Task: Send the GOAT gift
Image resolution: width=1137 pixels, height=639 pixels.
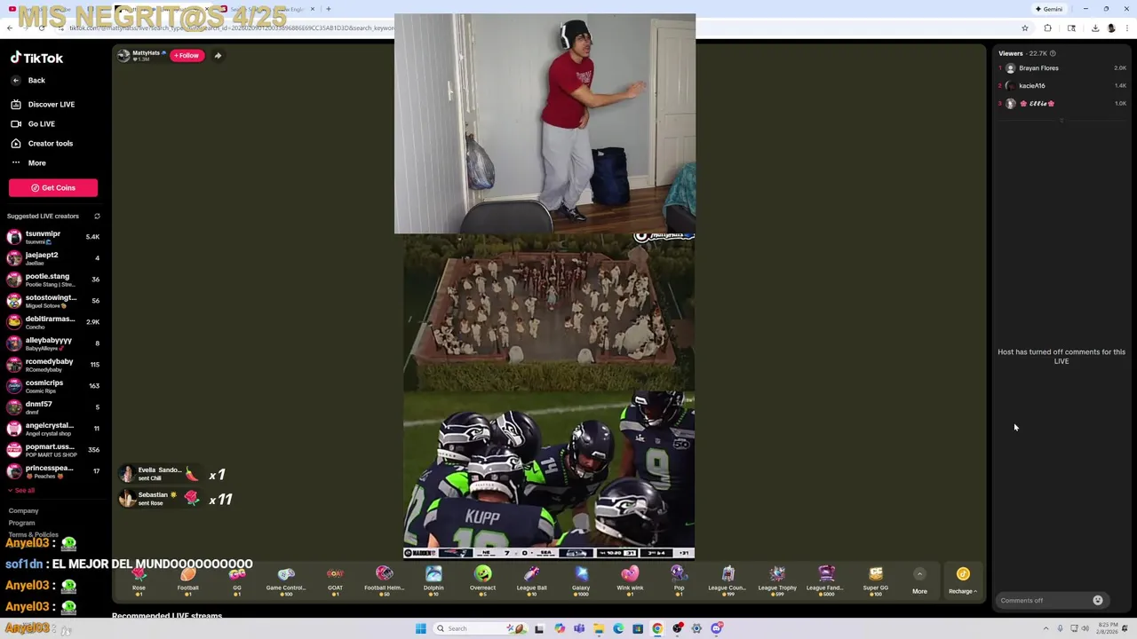Action: point(335,580)
